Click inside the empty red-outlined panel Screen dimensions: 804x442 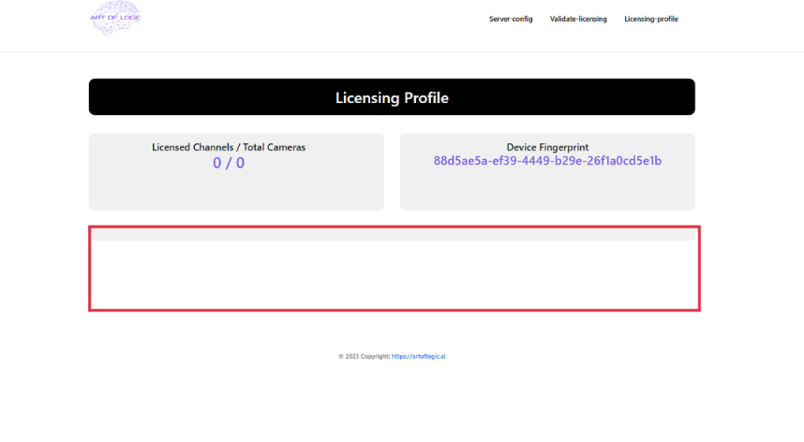394,274
